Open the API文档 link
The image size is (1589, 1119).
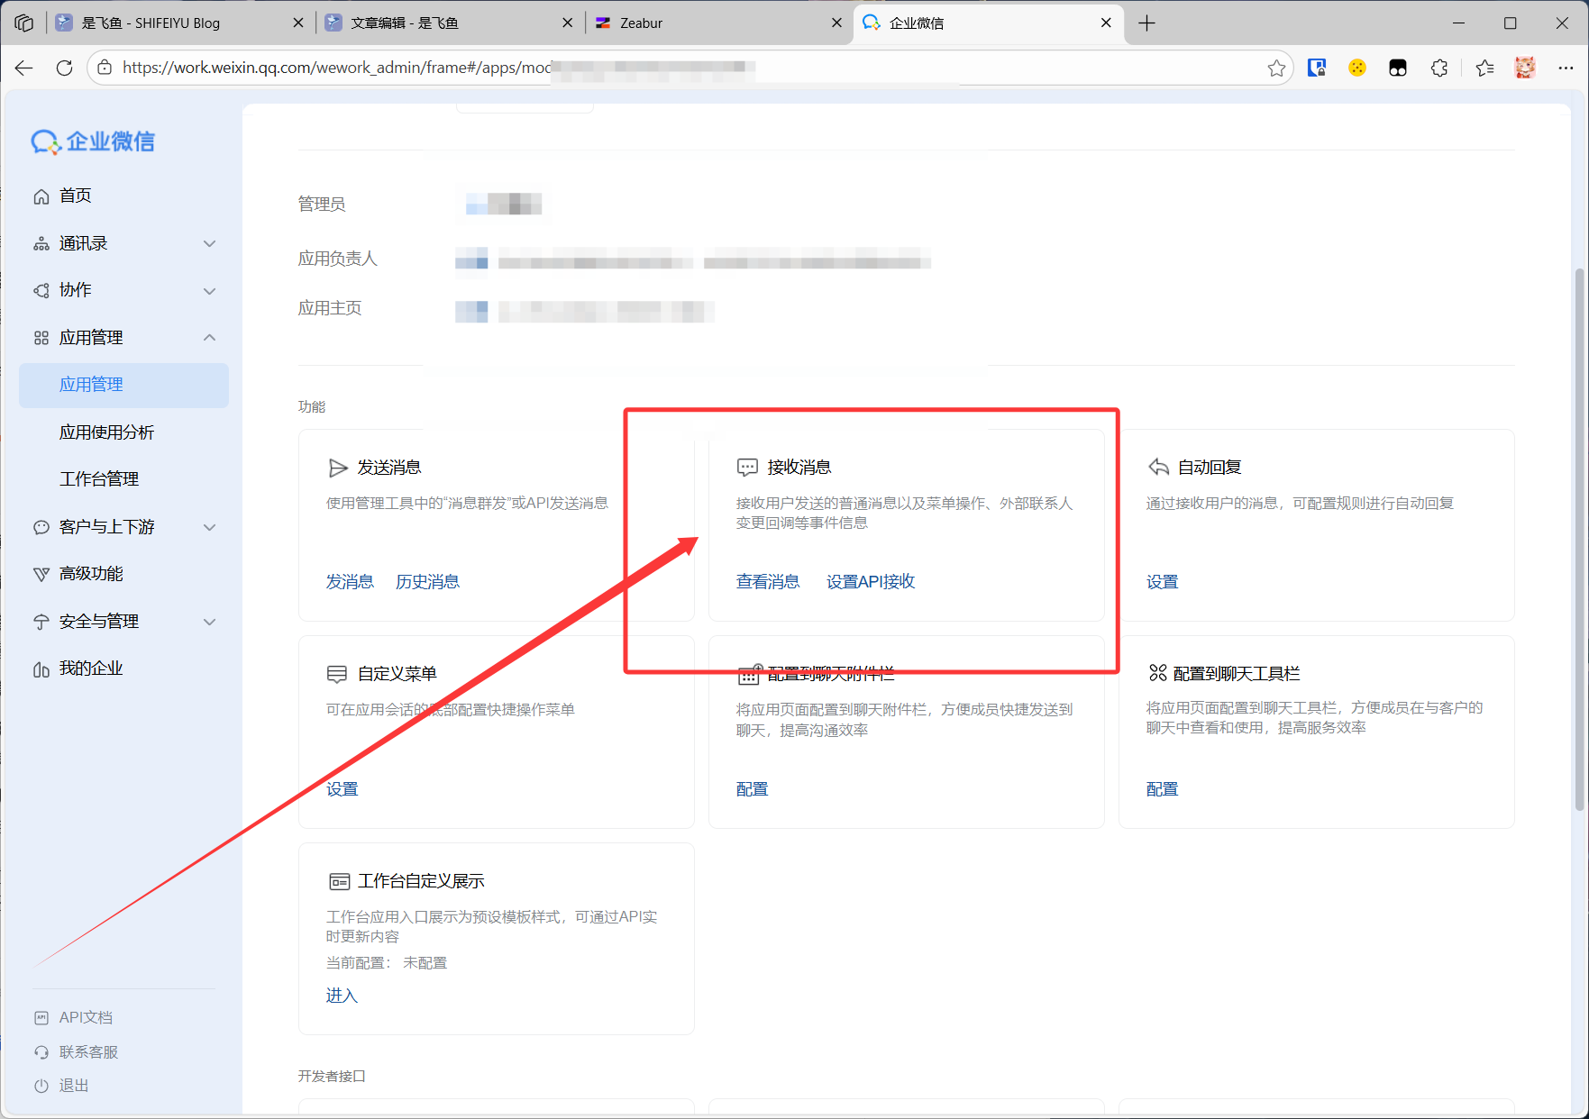[x=86, y=1017]
